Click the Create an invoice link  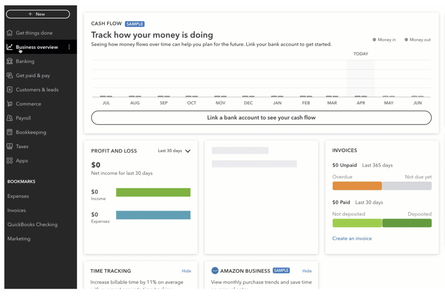click(352, 238)
